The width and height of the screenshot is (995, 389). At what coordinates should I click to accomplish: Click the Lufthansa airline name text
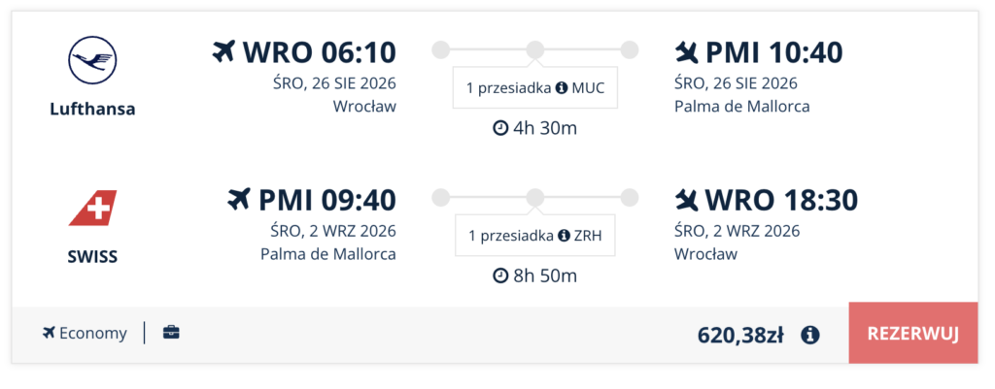point(92,109)
